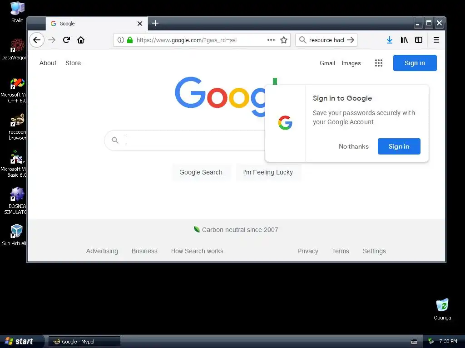Open the Privacy footer link
This screenshot has width=465, height=348.
(307, 251)
